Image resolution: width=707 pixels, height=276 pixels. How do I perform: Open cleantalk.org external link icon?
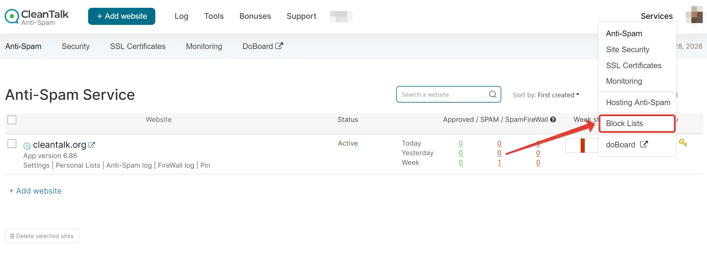(x=92, y=145)
